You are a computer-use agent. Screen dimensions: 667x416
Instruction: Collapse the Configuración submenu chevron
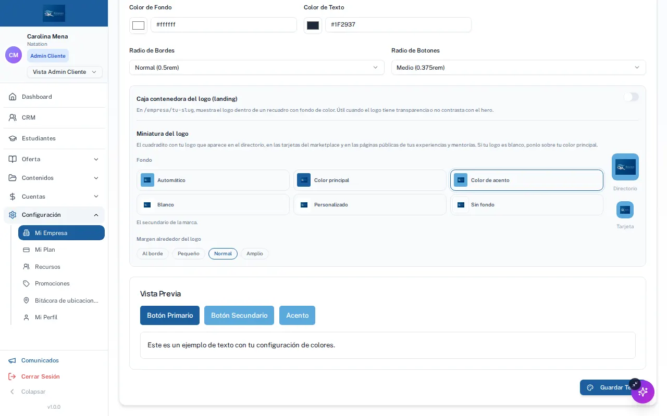(96, 215)
